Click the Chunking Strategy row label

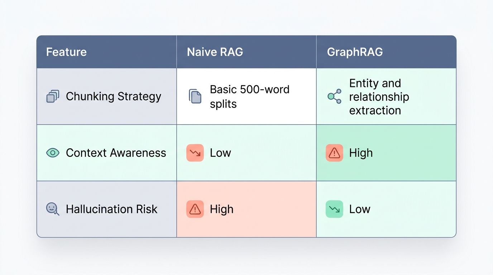114,96
